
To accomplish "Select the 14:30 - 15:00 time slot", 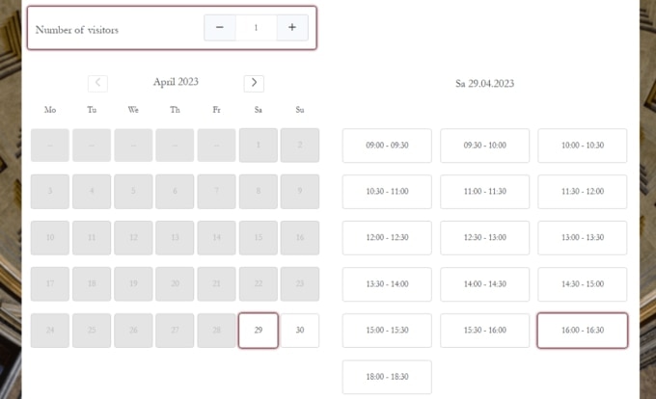I will coord(583,284).
